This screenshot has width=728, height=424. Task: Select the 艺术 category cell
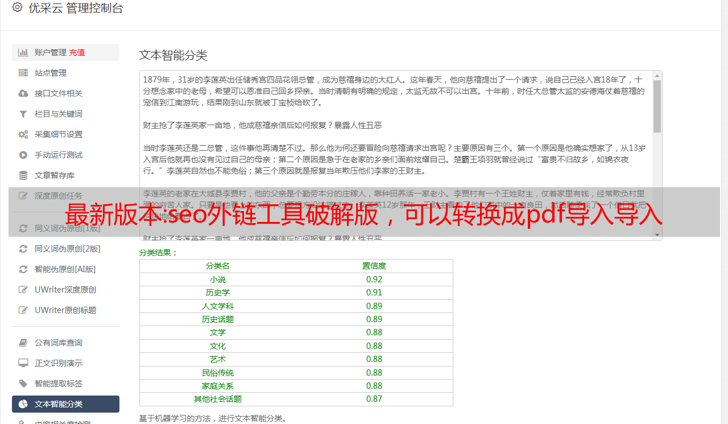pyautogui.click(x=218, y=359)
